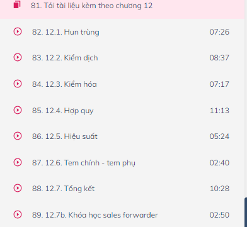The width and height of the screenshot is (247, 227).
Task: Click play icon next to Tổng kết
Action: click(18, 188)
